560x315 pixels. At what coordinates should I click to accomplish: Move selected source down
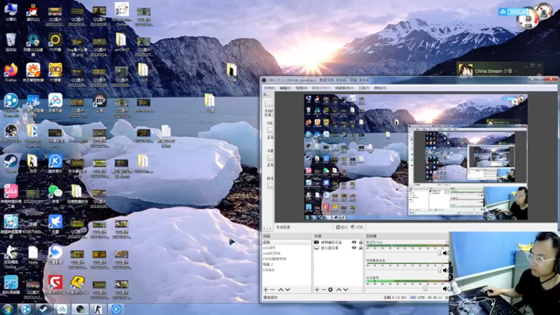(x=345, y=289)
